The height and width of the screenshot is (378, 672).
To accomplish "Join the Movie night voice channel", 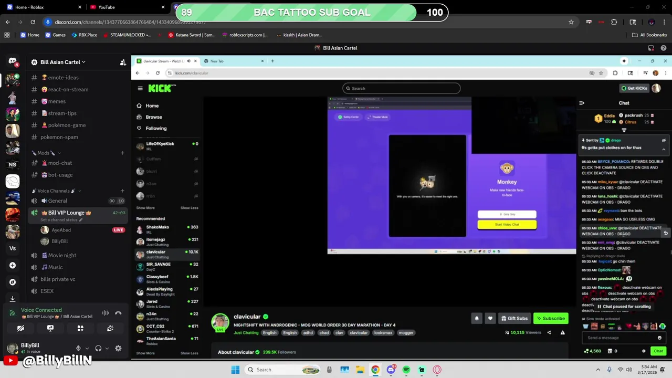I will 78,255.
